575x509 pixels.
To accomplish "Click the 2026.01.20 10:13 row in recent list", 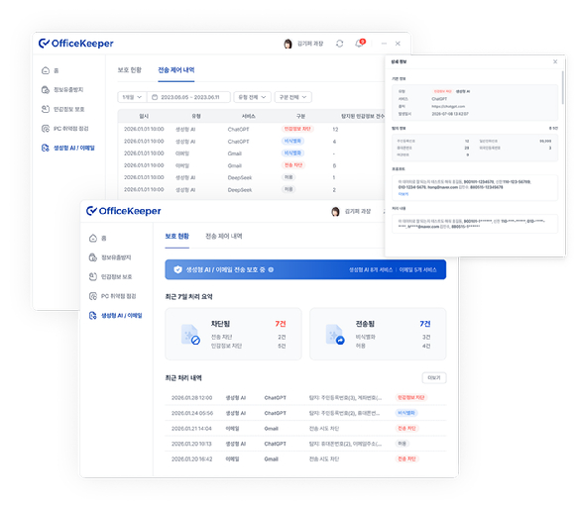I will (305, 444).
